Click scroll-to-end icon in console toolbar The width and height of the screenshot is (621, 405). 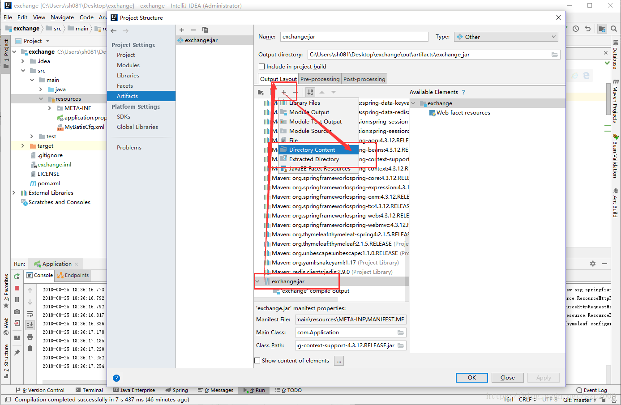pos(30,325)
